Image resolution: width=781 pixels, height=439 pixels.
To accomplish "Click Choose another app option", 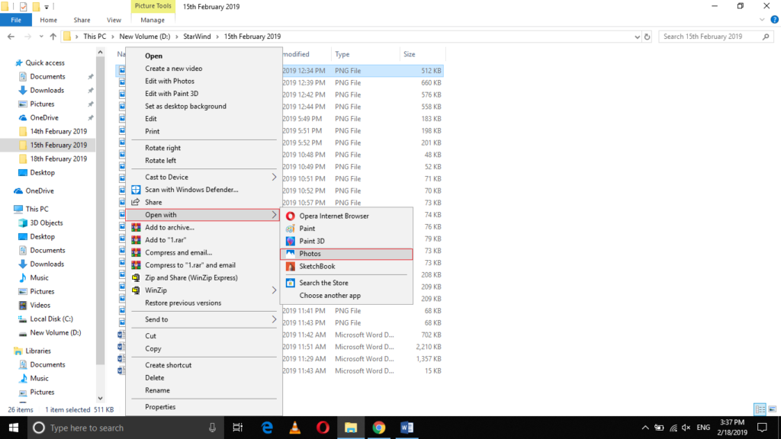I will tap(329, 296).
